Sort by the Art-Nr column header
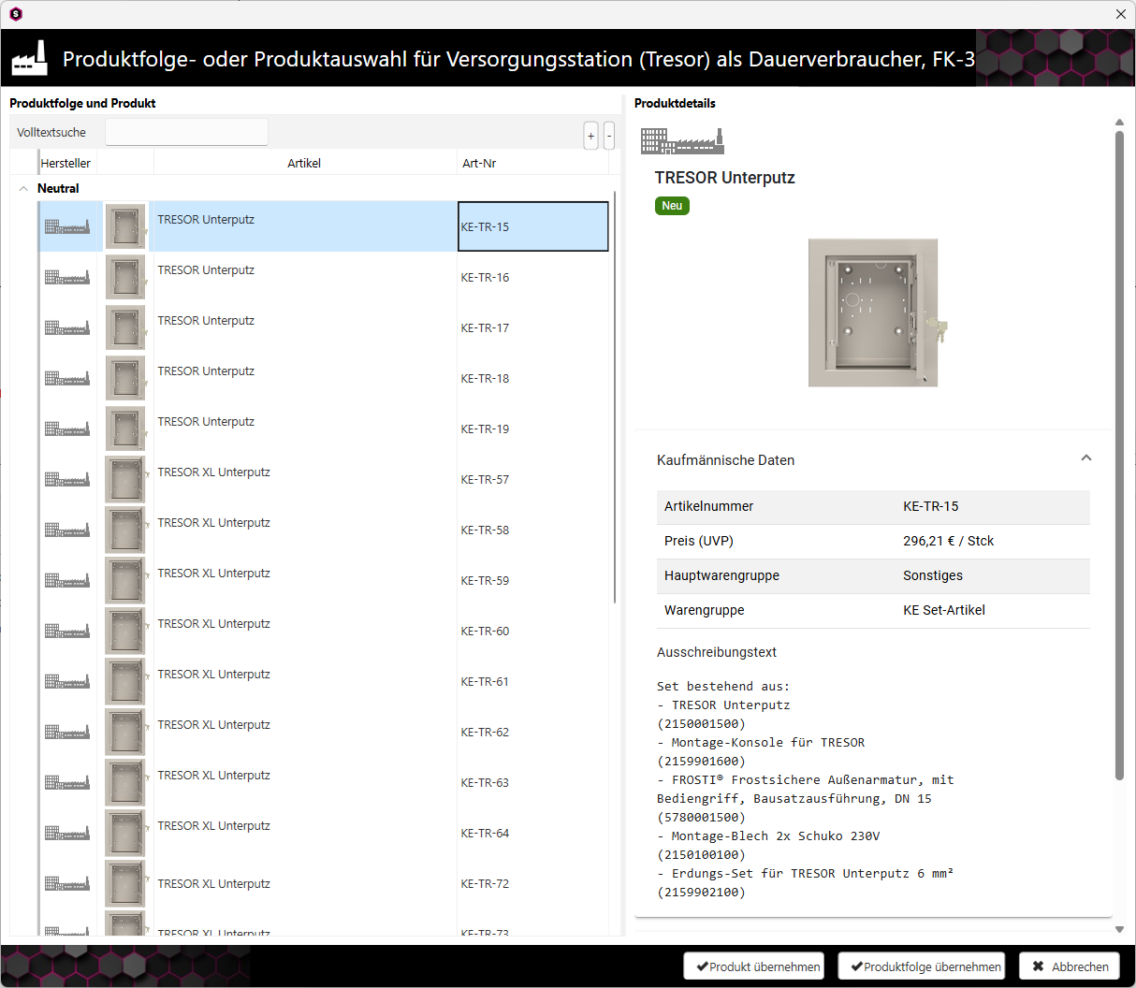Screen dimensions: 1136x988 tap(532, 163)
